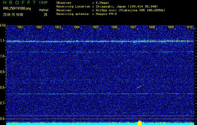Click the 1.0 frequency axis label

[3, 56]
